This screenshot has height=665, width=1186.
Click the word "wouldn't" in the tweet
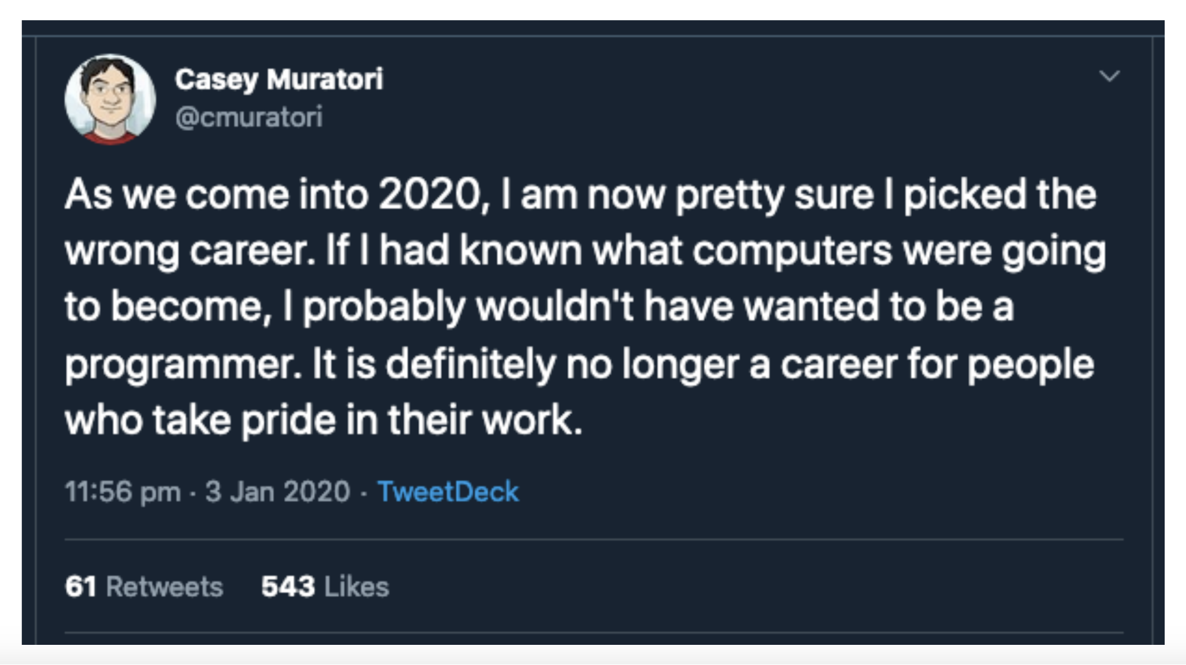pyautogui.click(x=555, y=306)
